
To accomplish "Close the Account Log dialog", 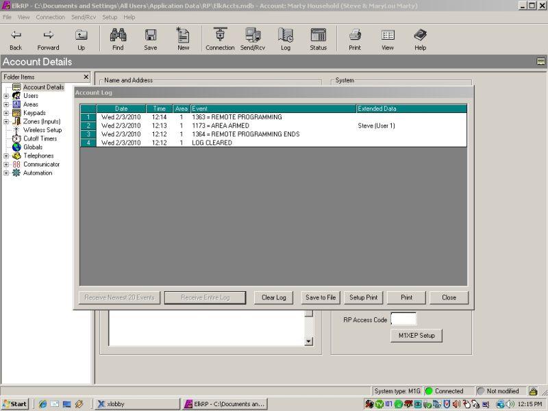I will coord(449,298).
